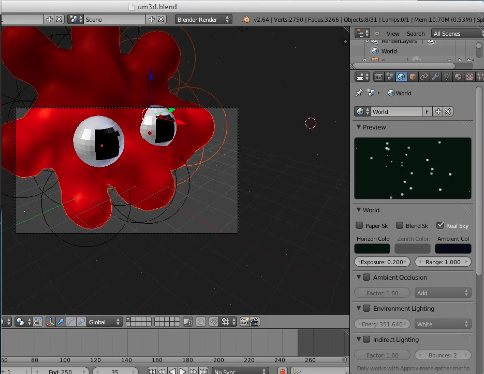Image resolution: width=484 pixels, height=374 pixels.
Task: Open the Object Constraints chain icon
Action: [424, 77]
